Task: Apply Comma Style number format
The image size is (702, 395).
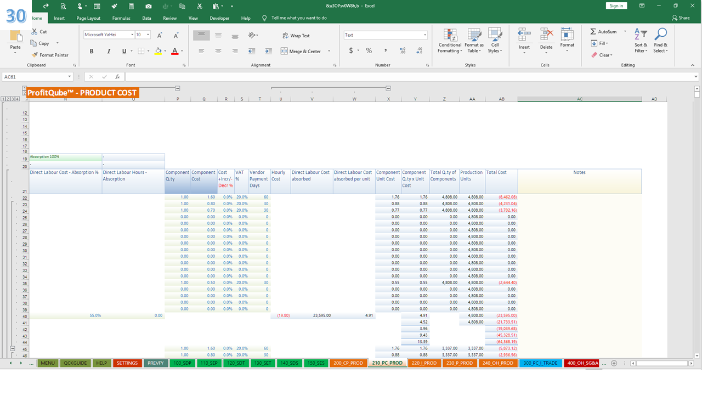Action: [386, 50]
